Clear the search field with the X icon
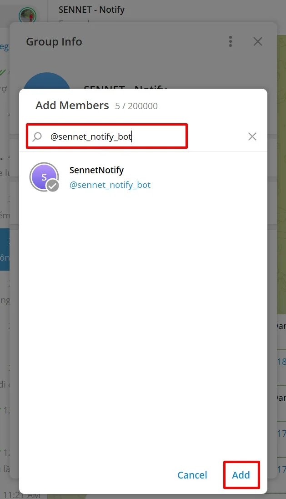Screen dimensions: 286x499 (252, 136)
